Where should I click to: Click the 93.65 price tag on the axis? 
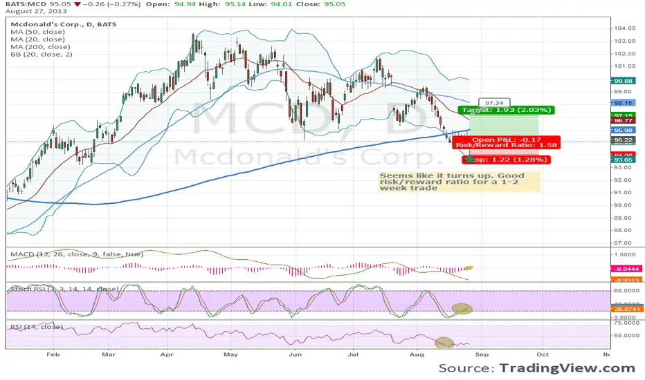coord(624,160)
